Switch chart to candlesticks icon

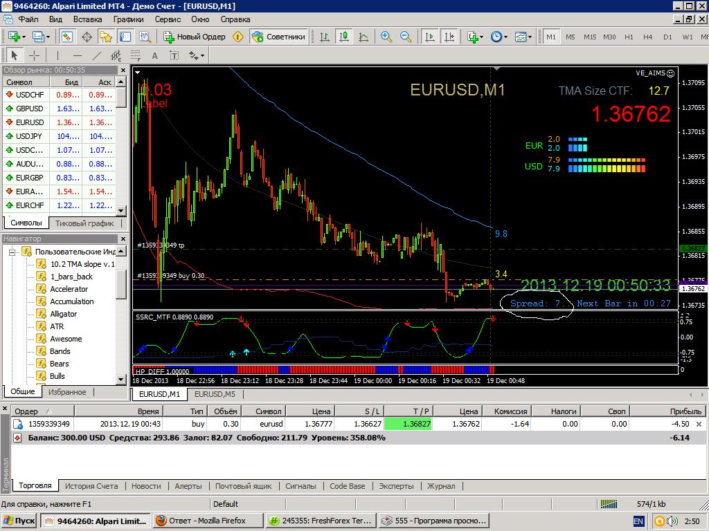[343, 37]
